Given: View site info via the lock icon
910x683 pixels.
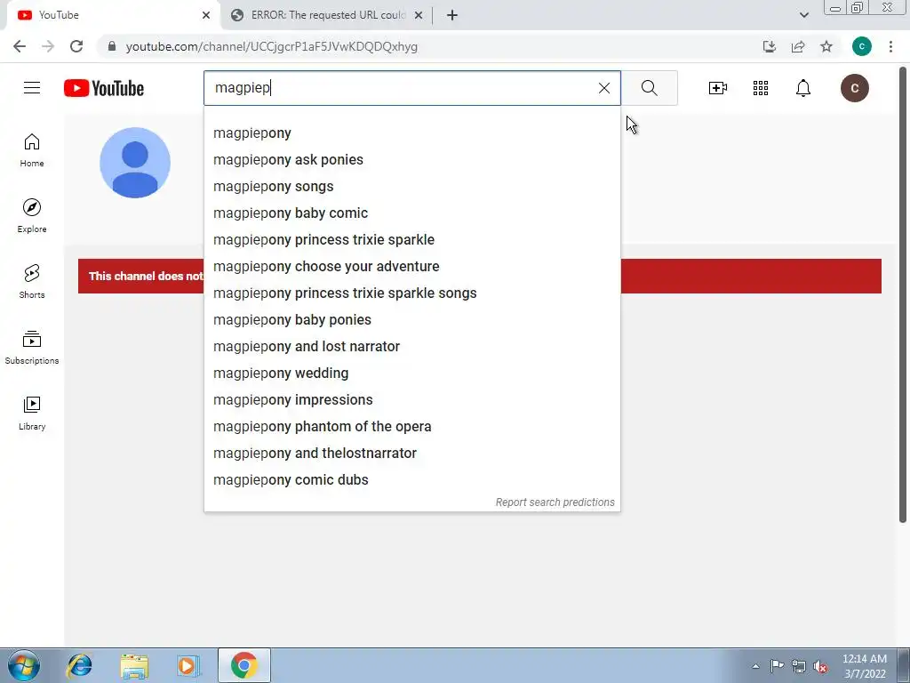Looking at the screenshot, I should [x=112, y=46].
